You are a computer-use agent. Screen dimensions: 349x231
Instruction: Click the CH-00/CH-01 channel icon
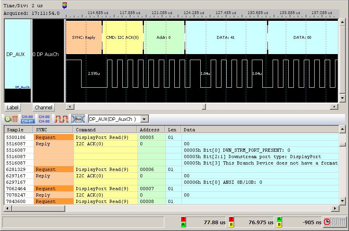tap(27, 119)
